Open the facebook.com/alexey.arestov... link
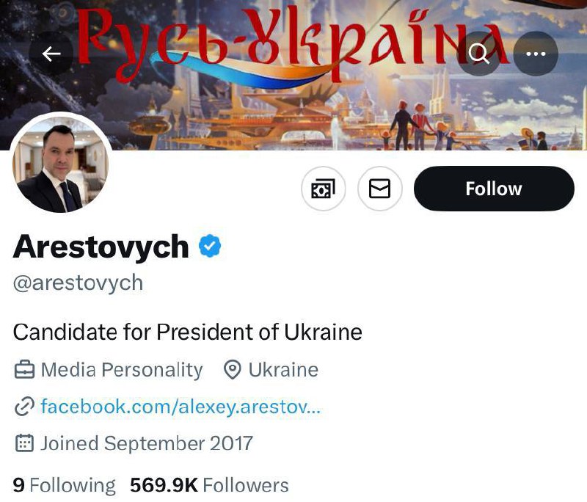Viewport: 587px width, 502px height. click(x=181, y=407)
